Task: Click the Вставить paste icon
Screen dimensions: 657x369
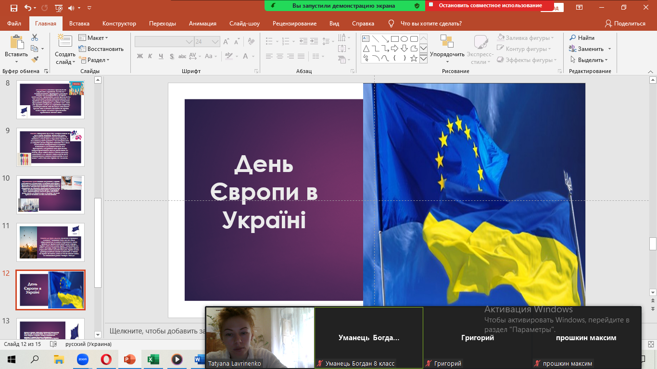Action: 16,42
